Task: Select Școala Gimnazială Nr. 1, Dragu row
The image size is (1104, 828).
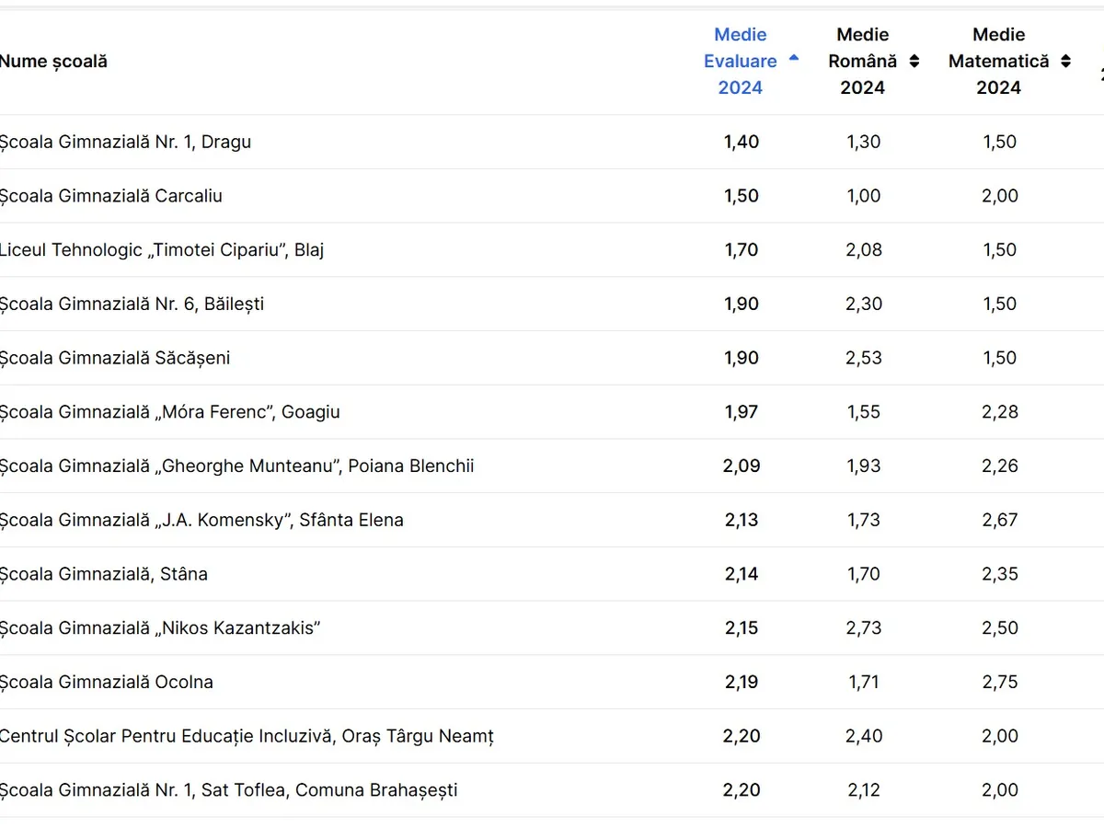Action: click(x=125, y=142)
